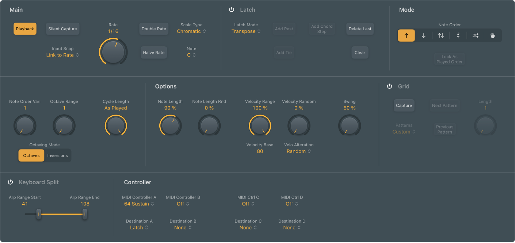Switch to Inversions octaving mode
This screenshot has height=243, width=515.
[57, 155]
